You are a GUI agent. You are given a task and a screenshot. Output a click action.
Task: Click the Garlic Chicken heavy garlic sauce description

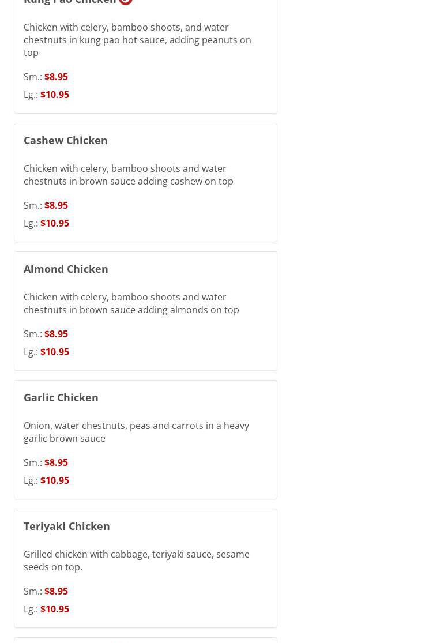point(136,432)
